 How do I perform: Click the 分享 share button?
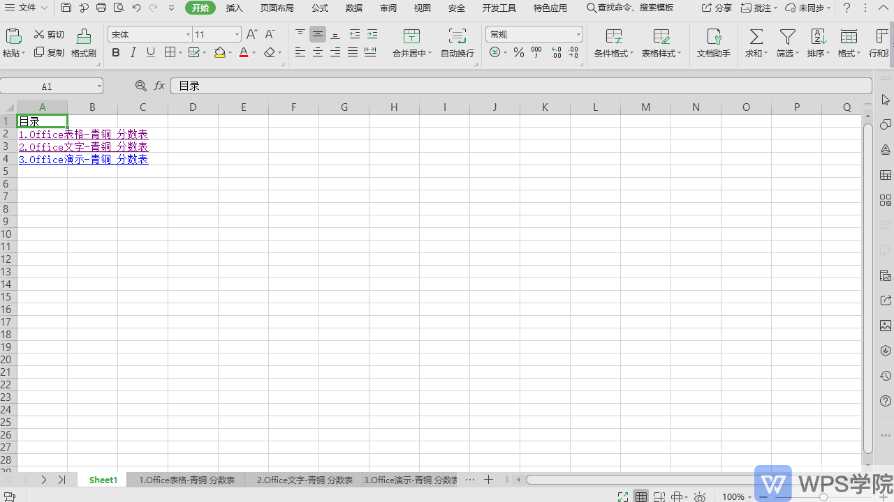coord(717,8)
